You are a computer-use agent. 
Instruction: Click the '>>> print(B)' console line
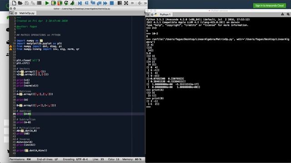coord(155,99)
